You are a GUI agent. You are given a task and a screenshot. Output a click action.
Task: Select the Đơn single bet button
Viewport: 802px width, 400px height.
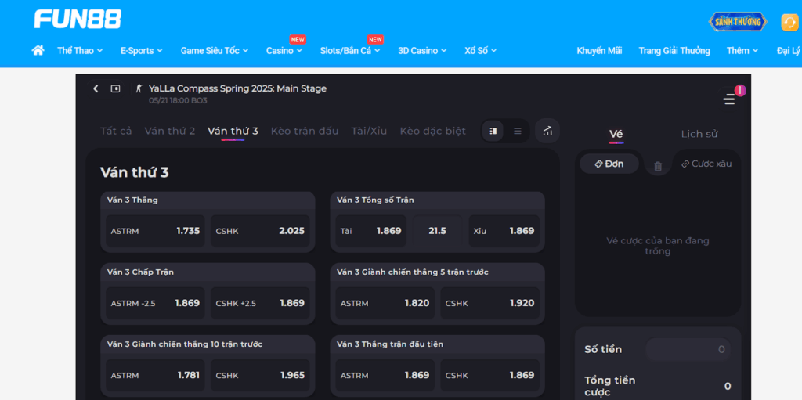click(609, 164)
